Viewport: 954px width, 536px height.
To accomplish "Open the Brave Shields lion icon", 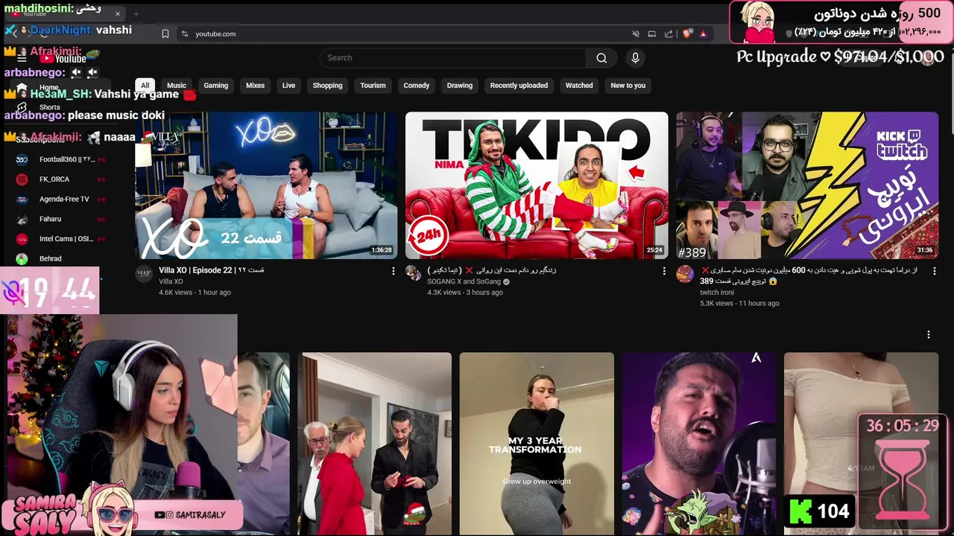I will click(687, 33).
